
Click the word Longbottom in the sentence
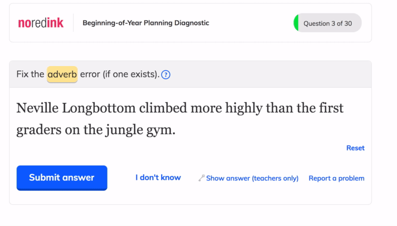click(99, 108)
